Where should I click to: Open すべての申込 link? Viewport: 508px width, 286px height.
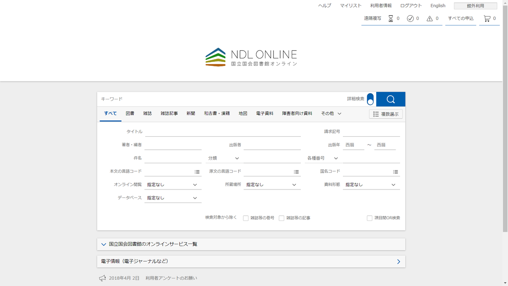461,18
